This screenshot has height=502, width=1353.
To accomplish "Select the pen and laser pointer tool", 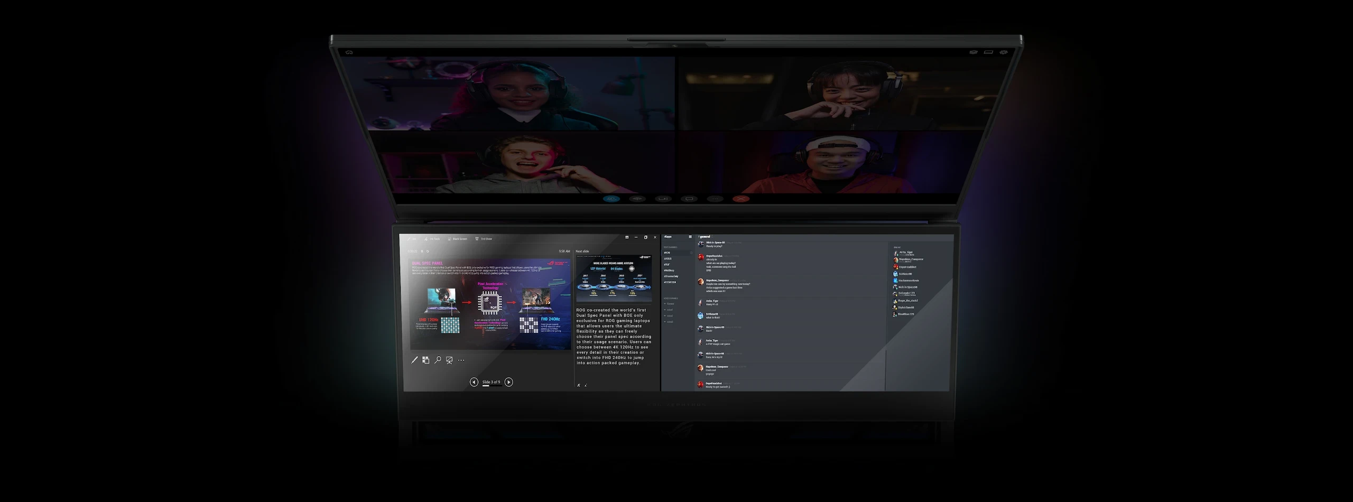I will click(414, 360).
